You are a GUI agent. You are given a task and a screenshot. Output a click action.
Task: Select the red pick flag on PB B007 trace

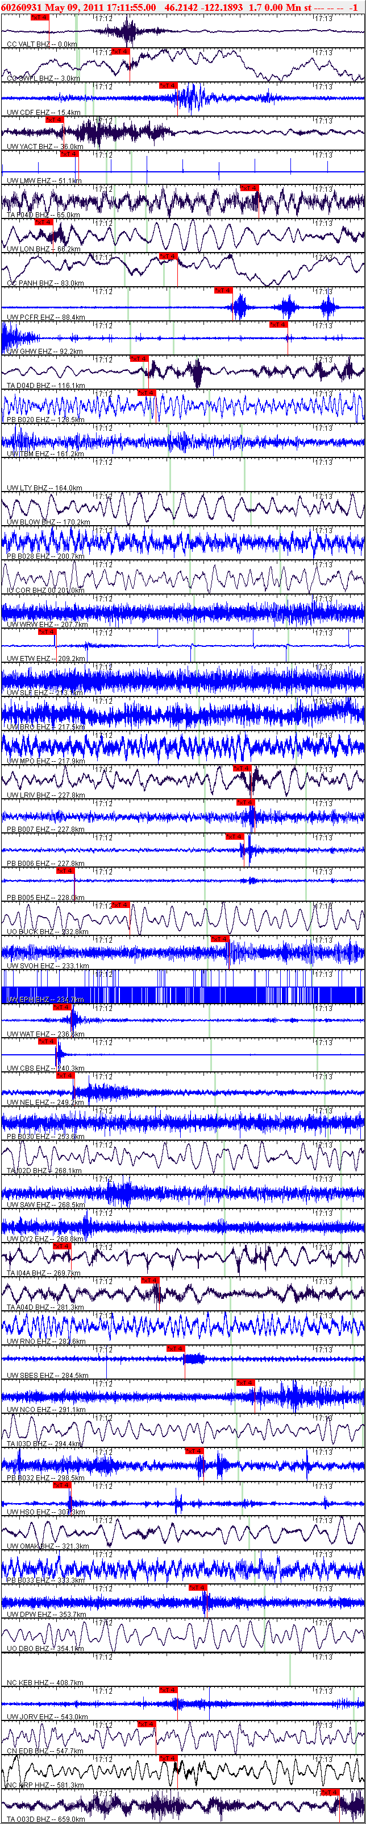click(246, 802)
